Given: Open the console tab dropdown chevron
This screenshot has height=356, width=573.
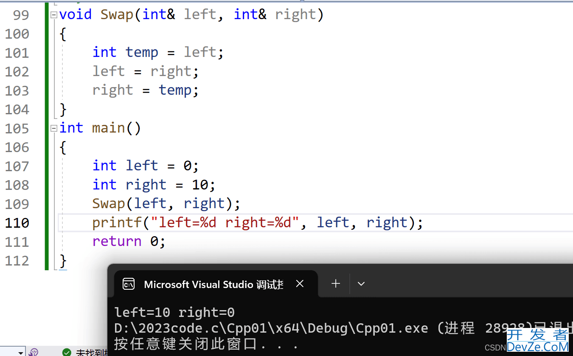Looking at the screenshot, I should (x=361, y=284).
